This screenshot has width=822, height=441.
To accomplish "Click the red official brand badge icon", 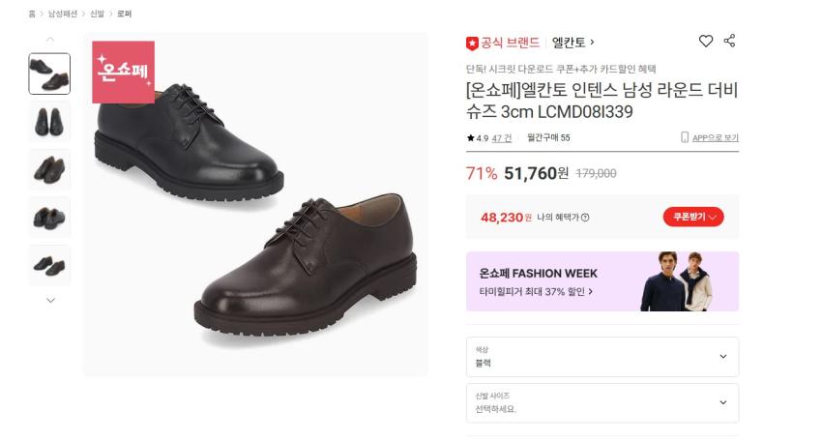I will point(472,43).
